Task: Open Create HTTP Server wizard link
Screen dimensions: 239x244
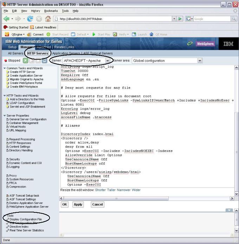Action: pos(22,72)
